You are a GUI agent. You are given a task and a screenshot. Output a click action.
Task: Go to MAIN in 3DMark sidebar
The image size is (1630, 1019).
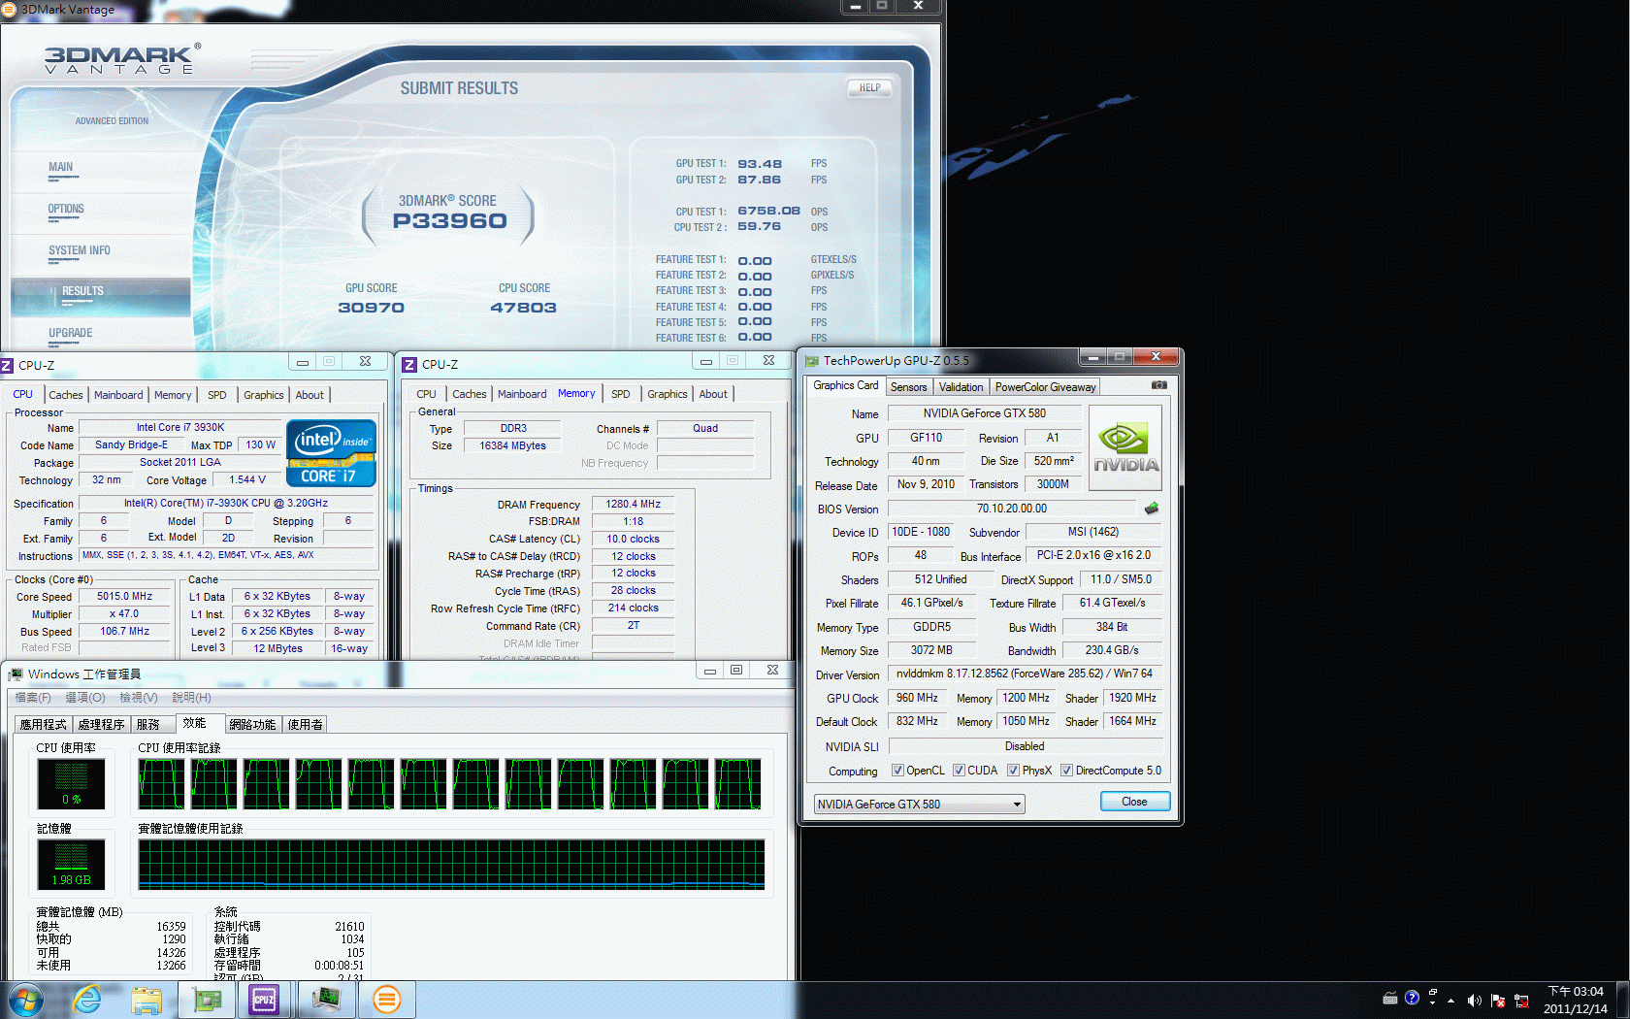[x=61, y=167]
